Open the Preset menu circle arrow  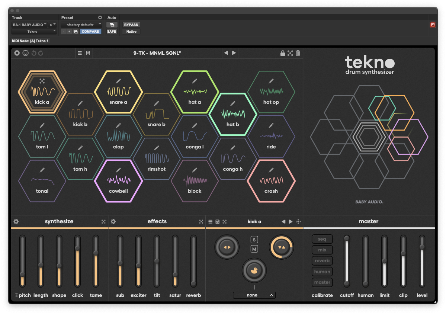[100, 17]
